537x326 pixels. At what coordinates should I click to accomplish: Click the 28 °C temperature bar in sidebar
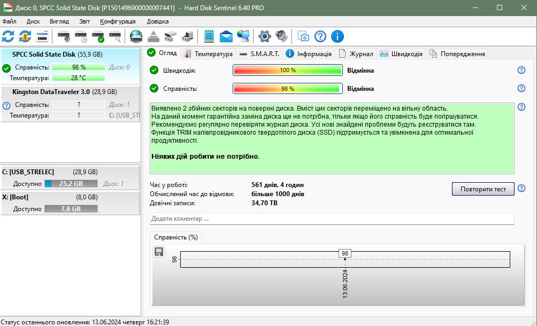[79, 78]
